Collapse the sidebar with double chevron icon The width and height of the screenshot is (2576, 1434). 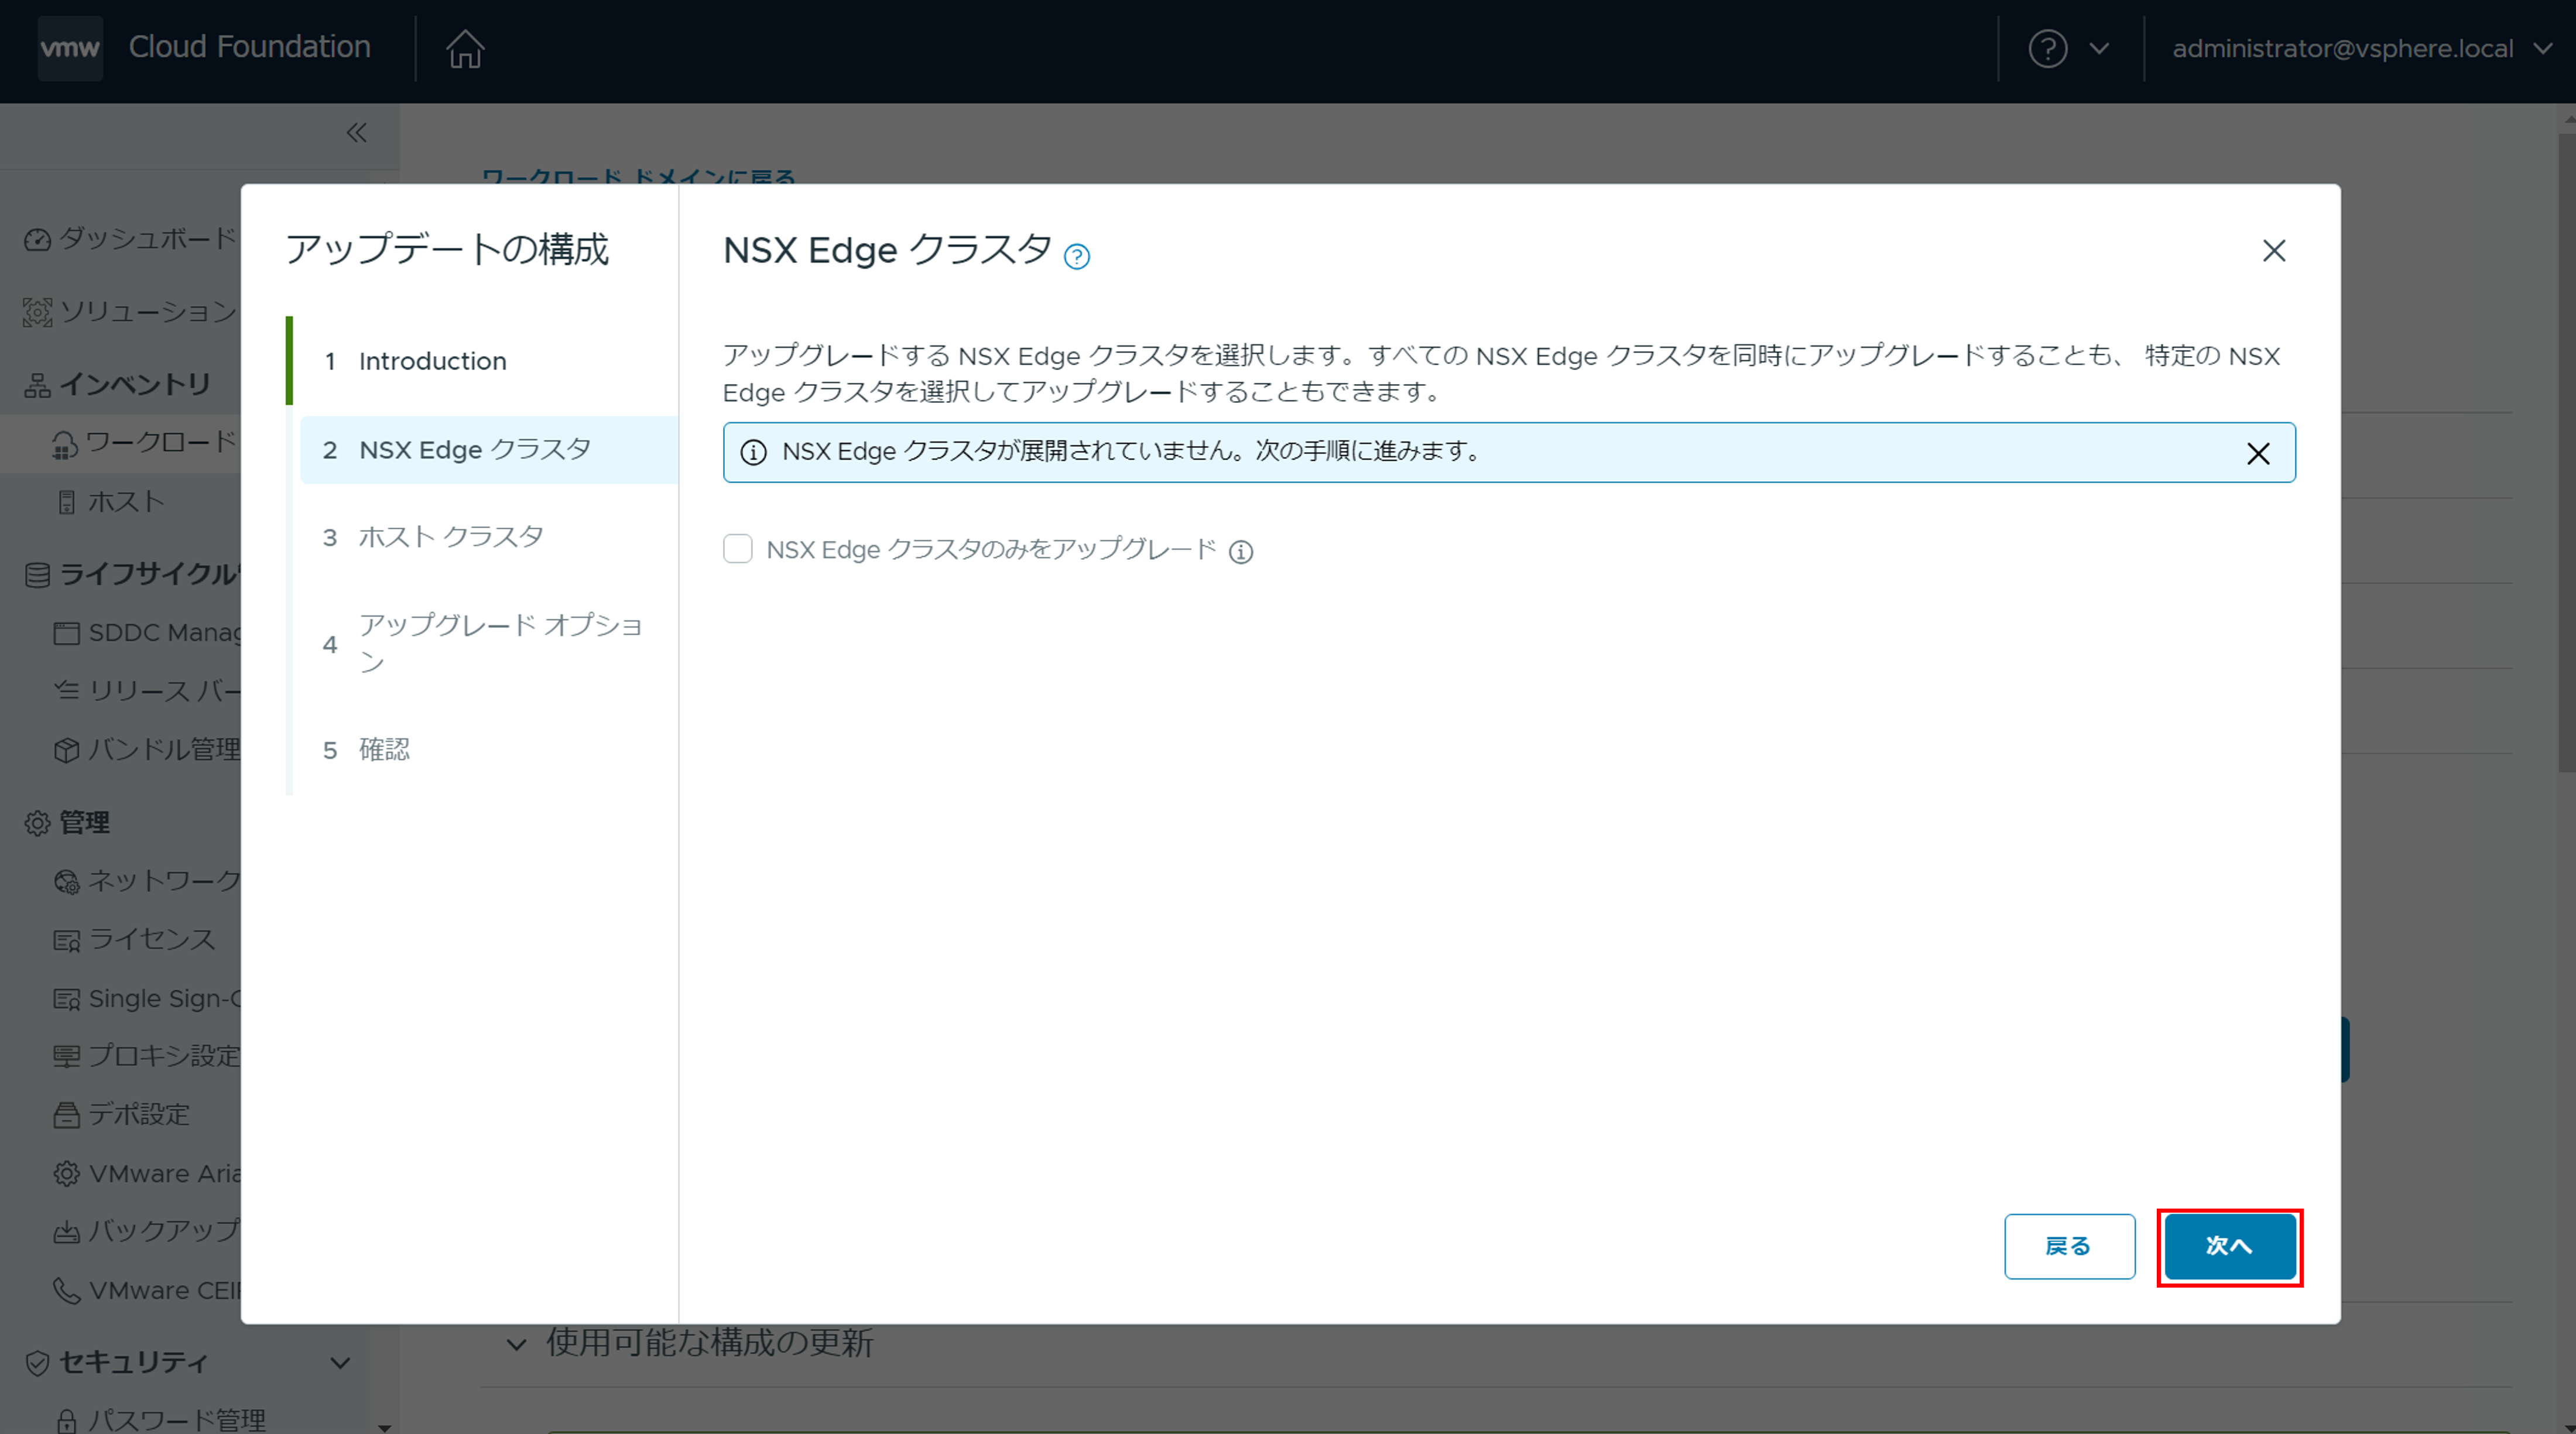click(x=356, y=132)
